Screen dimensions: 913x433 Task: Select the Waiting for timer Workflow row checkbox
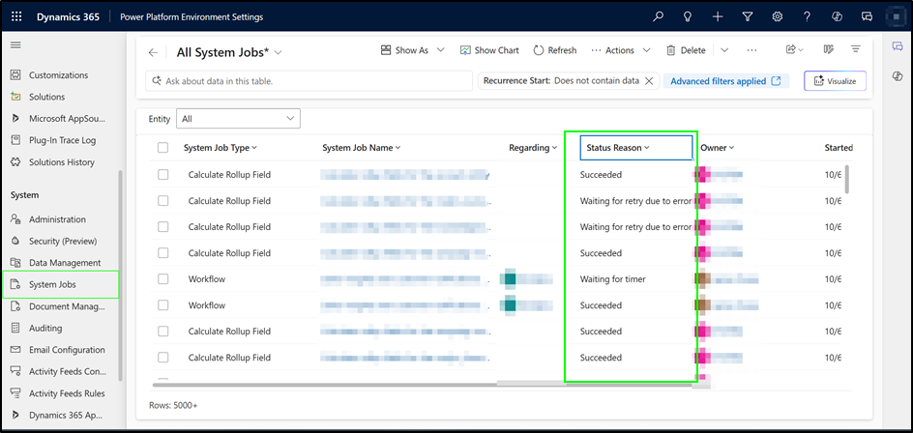(162, 279)
